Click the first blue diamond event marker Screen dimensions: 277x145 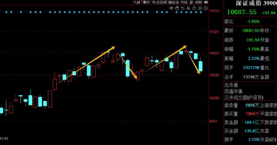pyautogui.click(x=6, y=12)
